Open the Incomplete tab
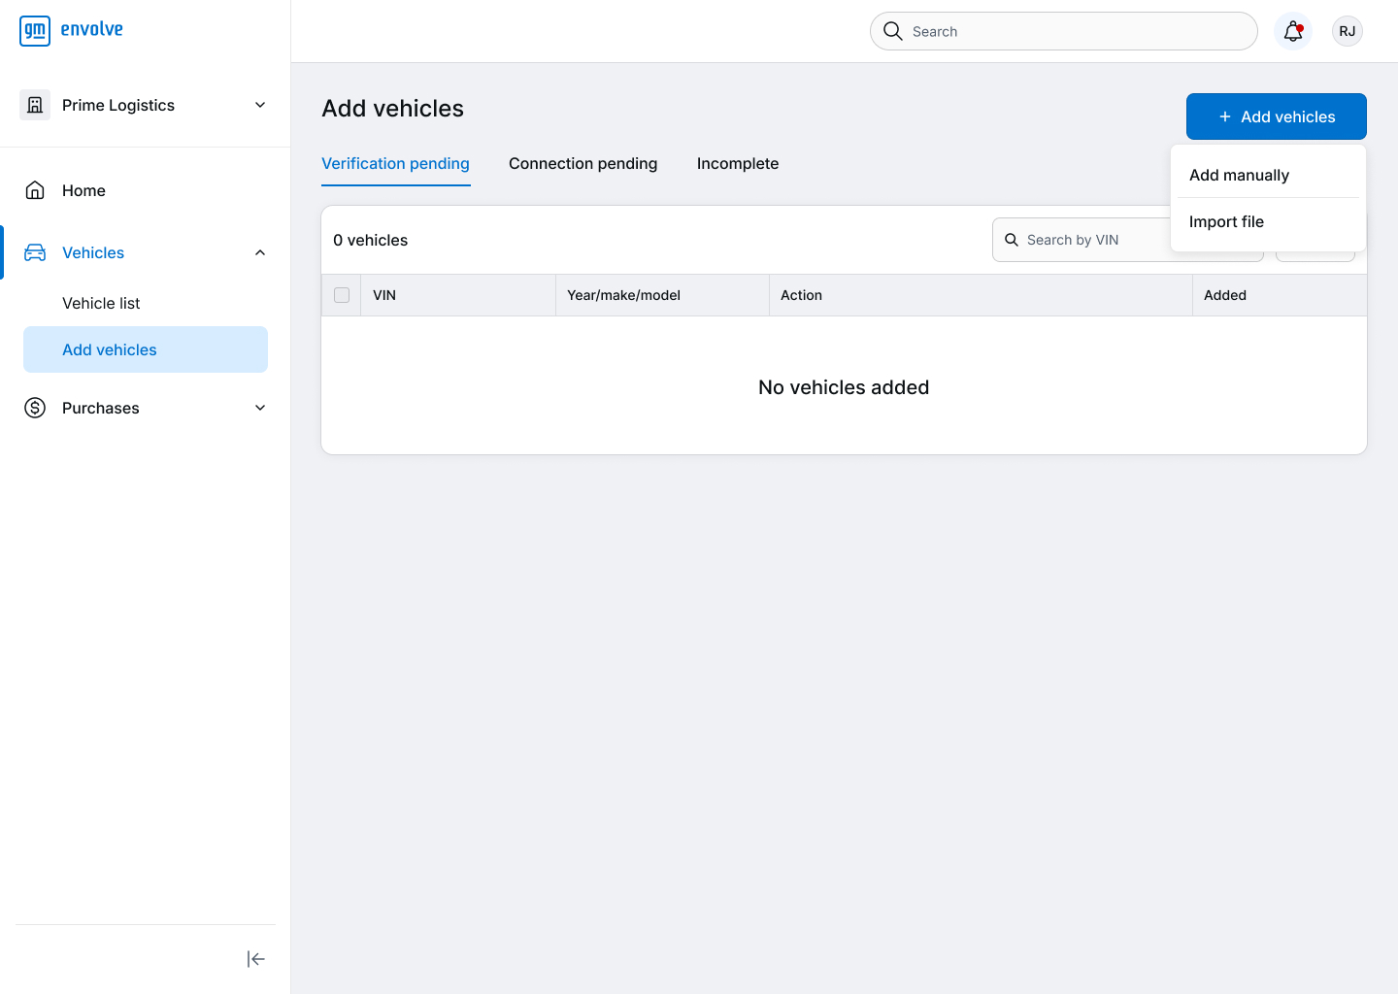Viewport: 1398px width, 994px height. coord(738,163)
